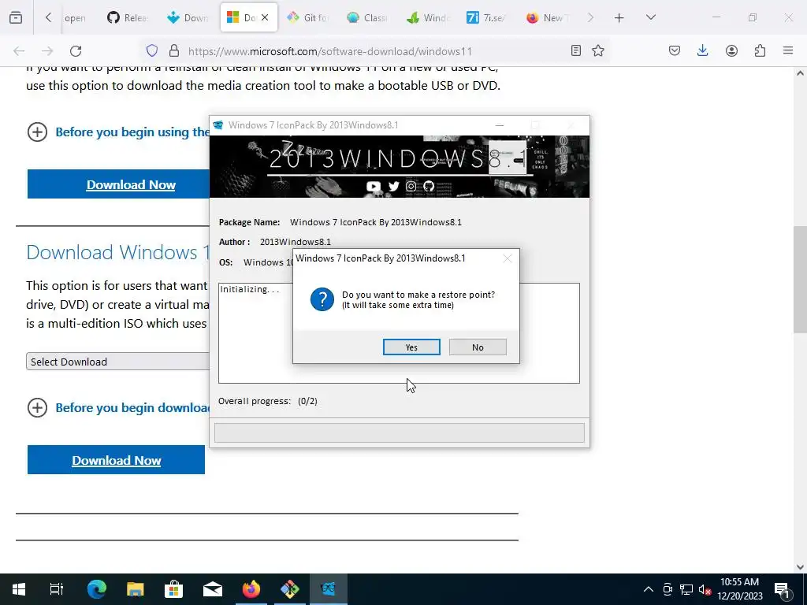Click the microsoft.com URL address bar
Image resolution: width=807 pixels, height=605 pixels.
point(330,51)
